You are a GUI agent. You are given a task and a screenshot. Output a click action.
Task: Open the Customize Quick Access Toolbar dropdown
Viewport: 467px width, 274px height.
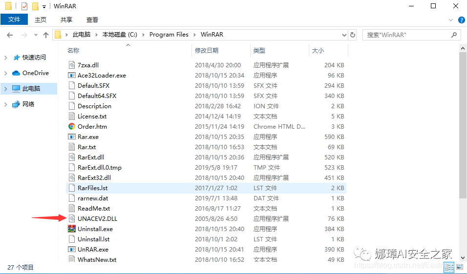(44, 6)
